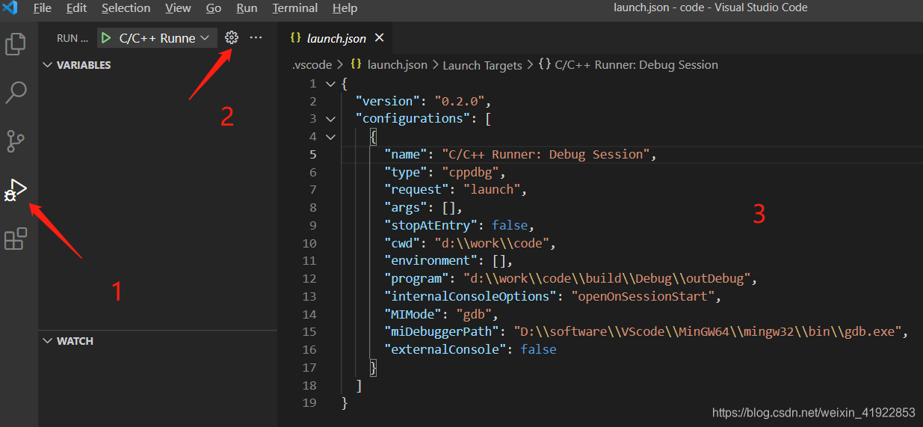Click the launch.json tab file icon
The height and width of the screenshot is (427, 923).
click(x=295, y=37)
